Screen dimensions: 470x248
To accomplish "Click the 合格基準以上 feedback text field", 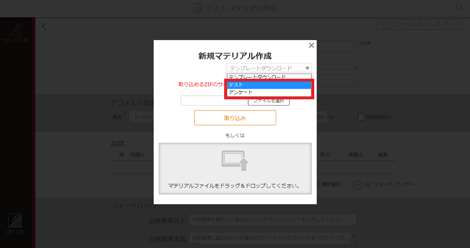I will coord(273,220).
